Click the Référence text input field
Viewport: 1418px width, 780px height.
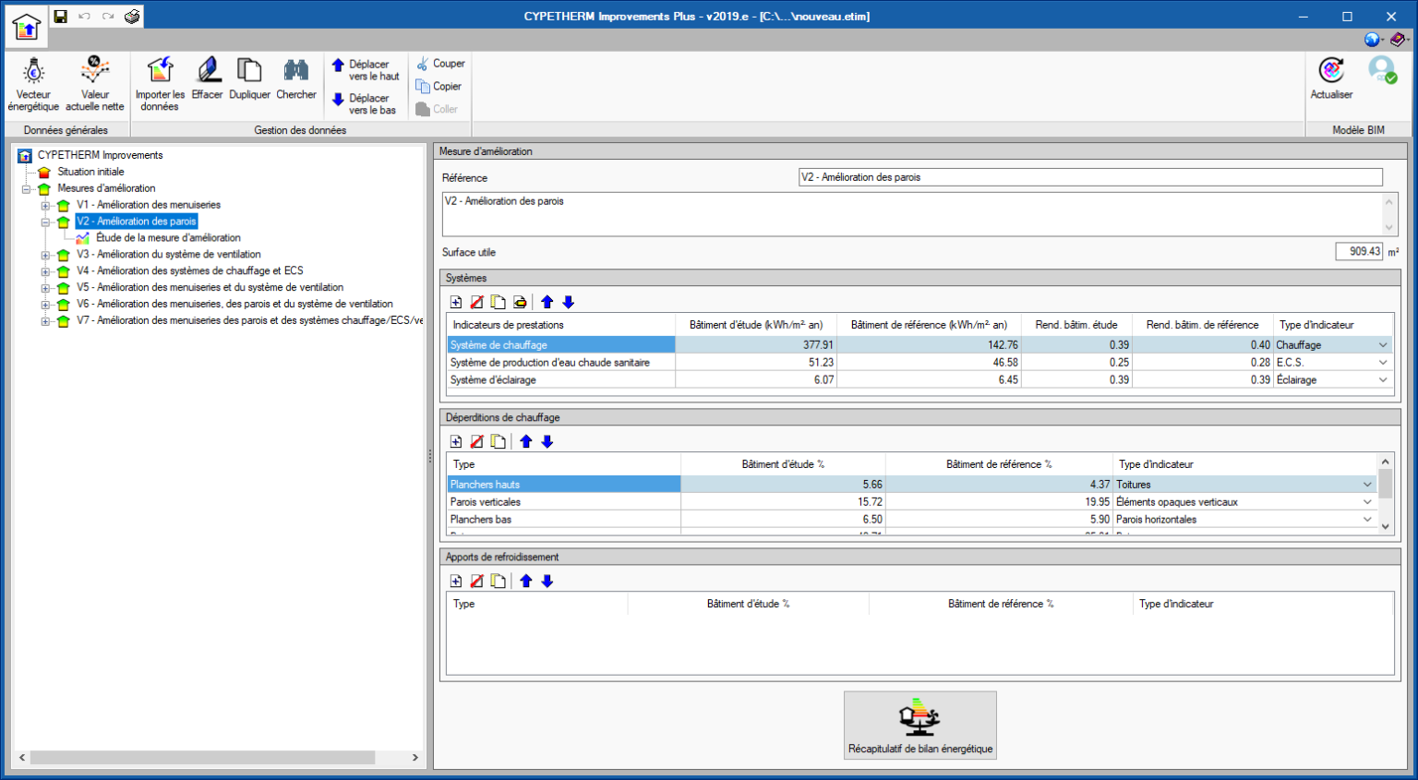1089,177
